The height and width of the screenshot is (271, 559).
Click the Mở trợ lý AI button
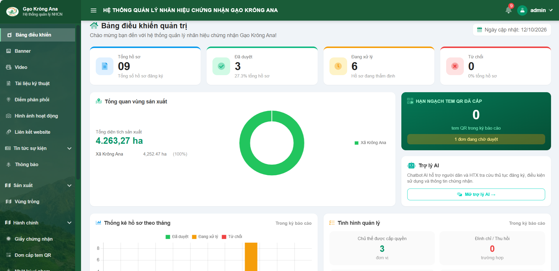(476, 194)
